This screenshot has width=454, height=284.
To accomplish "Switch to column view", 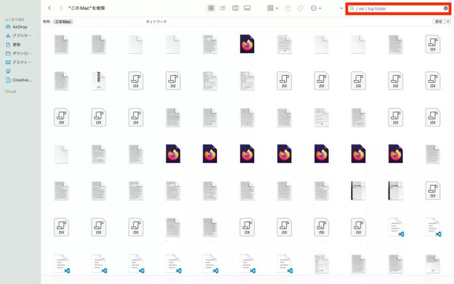I will 235,8.
